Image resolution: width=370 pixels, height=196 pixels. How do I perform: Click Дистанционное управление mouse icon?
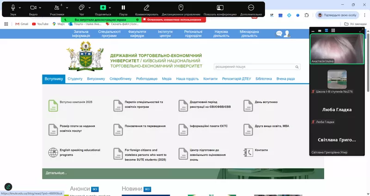(x=181, y=8)
